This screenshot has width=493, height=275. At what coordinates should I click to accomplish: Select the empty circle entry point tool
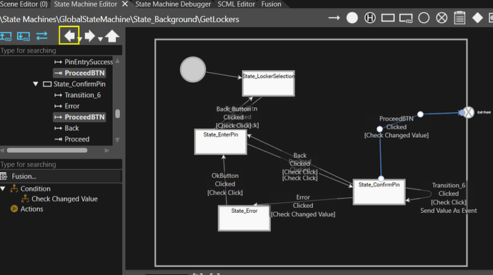[424, 18]
